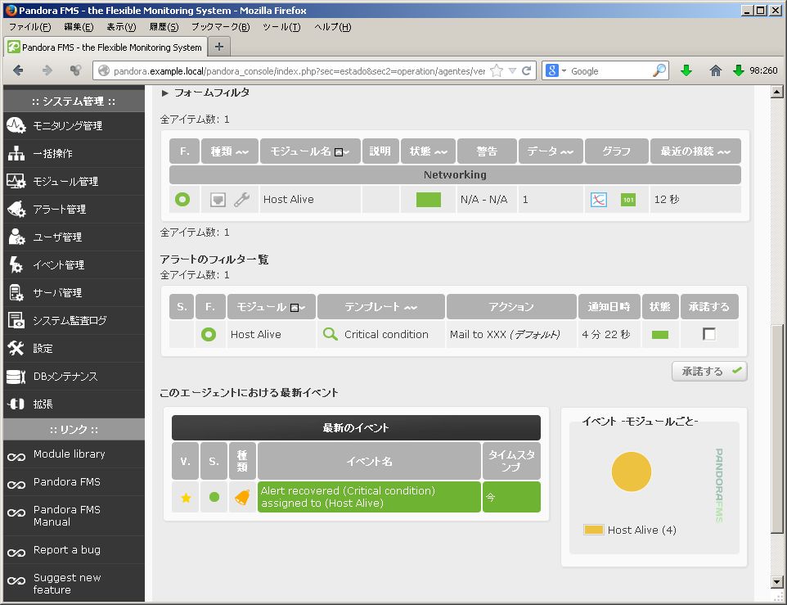Open the Pandora FMS link
787x605 pixels.
(x=67, y=482)
